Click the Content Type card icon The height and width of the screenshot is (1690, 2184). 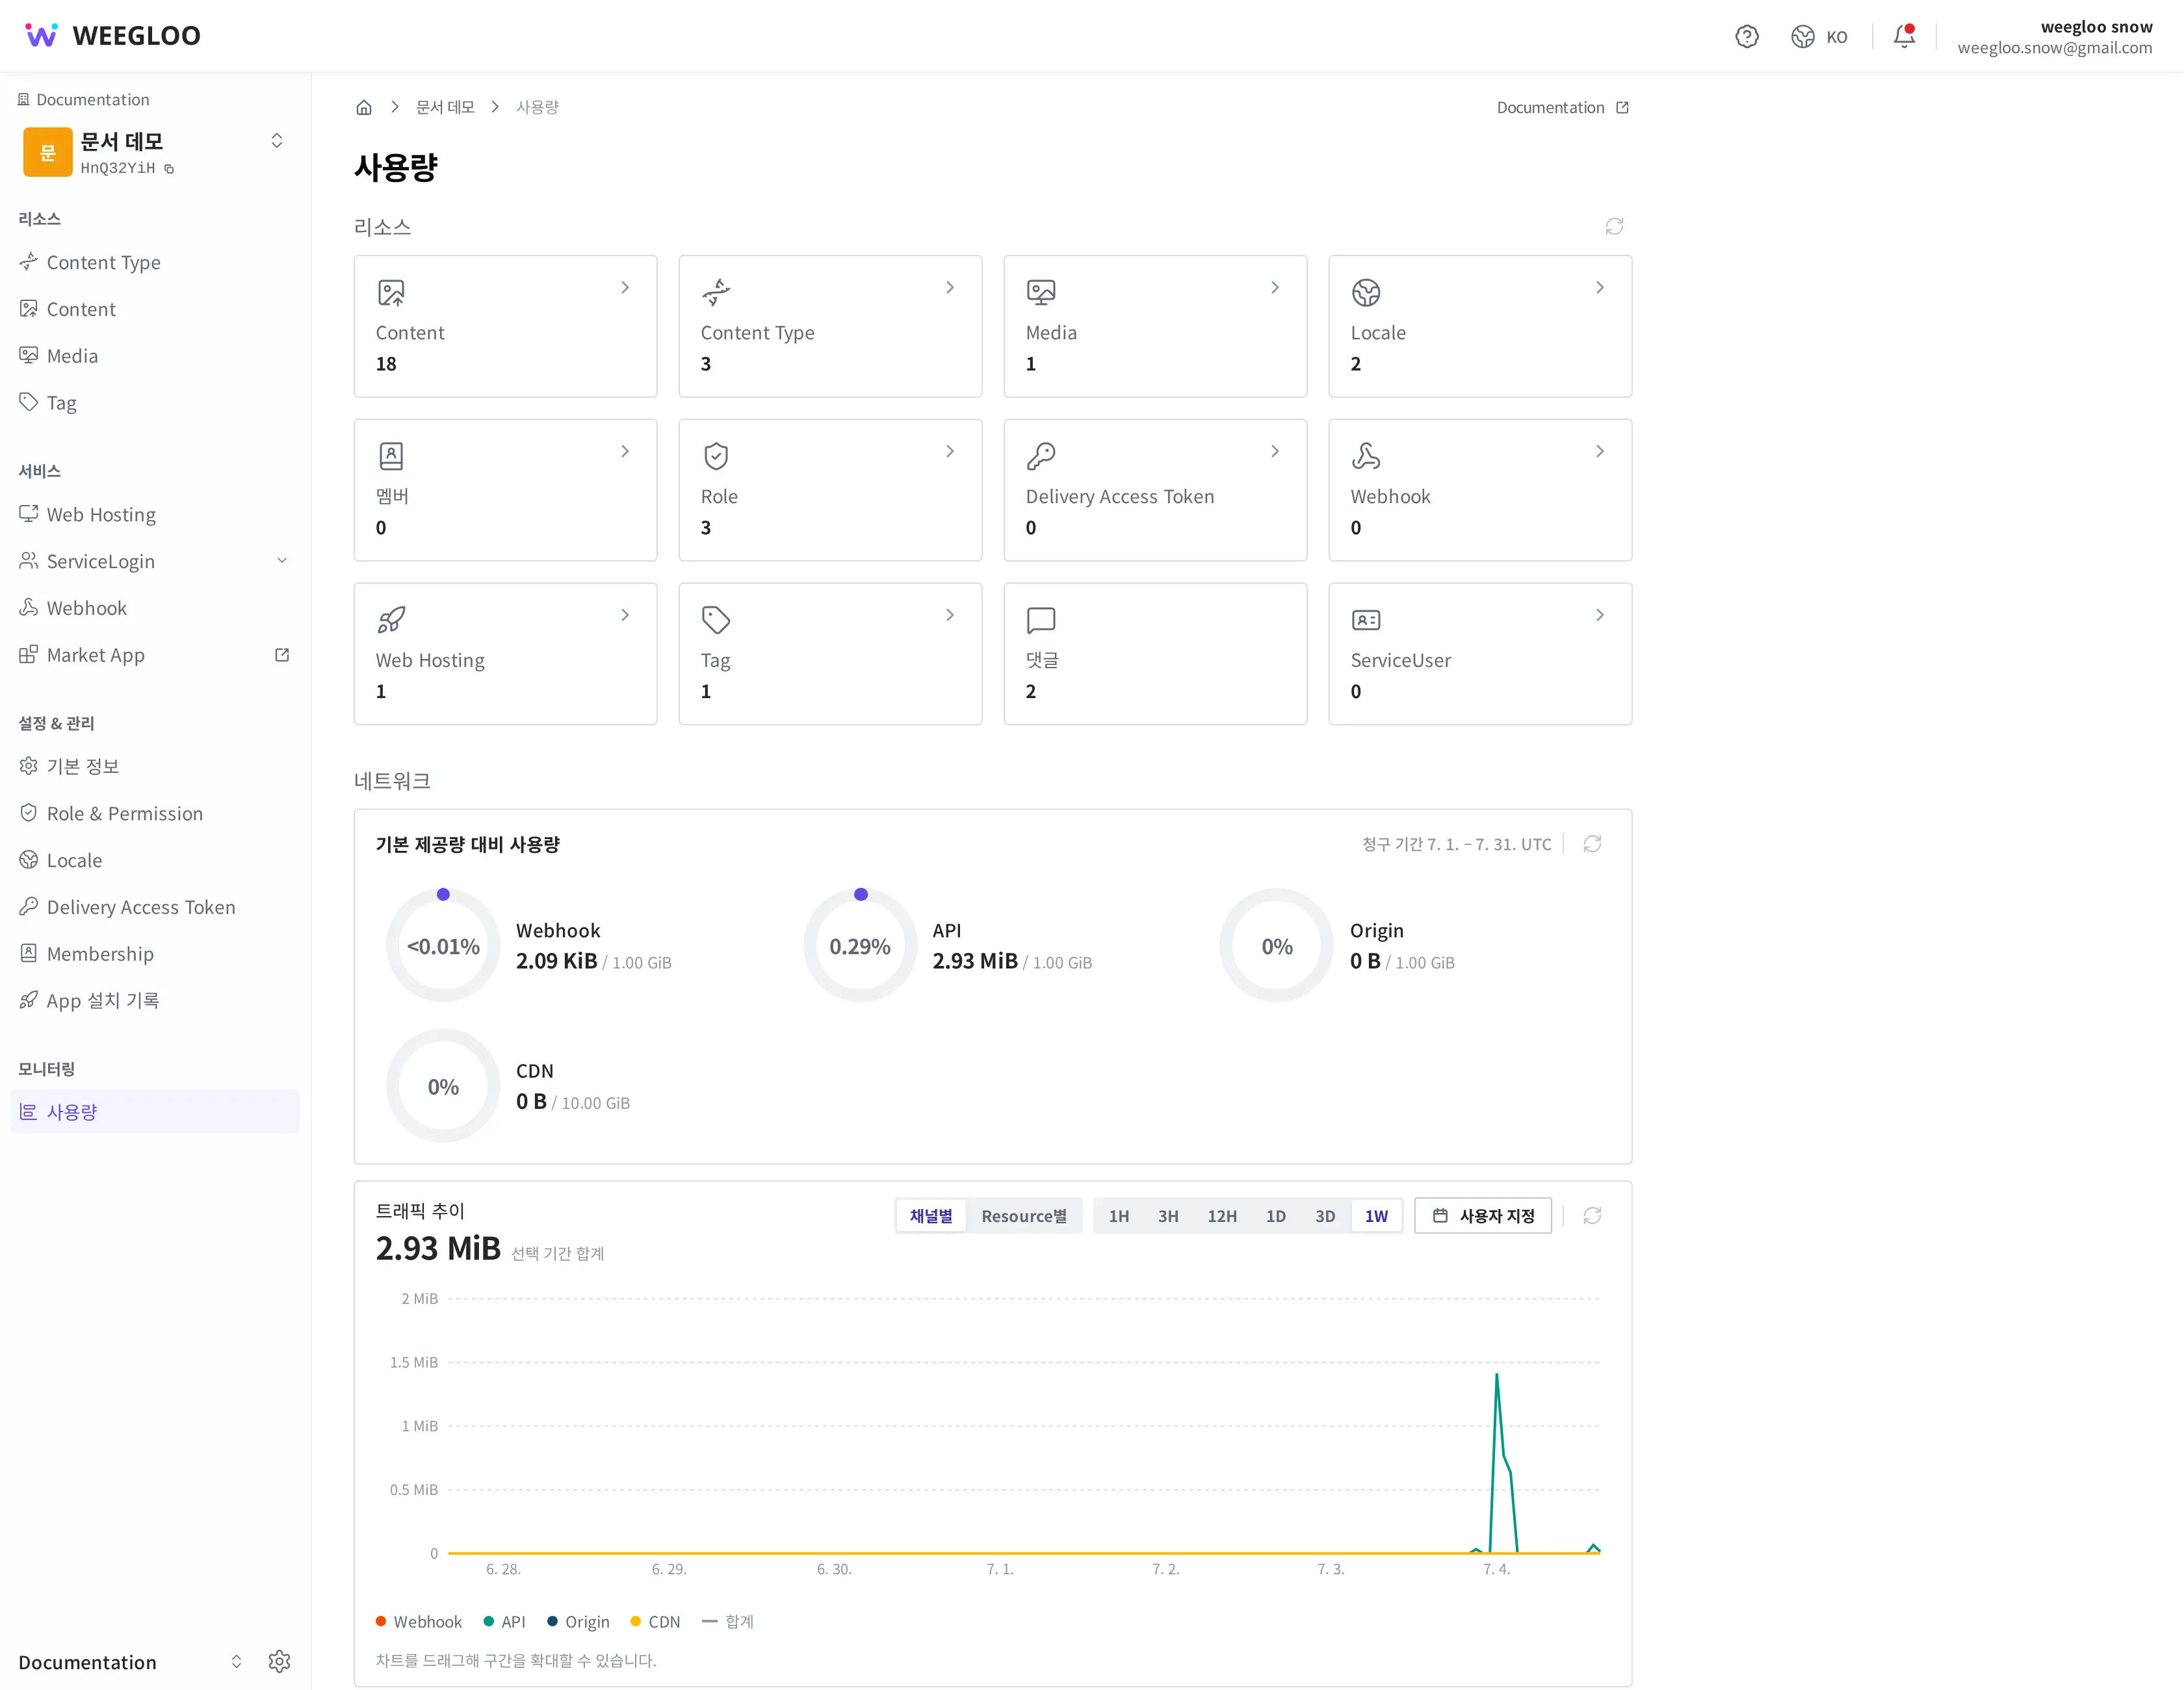pyautogui.click(x=716, y=293)
